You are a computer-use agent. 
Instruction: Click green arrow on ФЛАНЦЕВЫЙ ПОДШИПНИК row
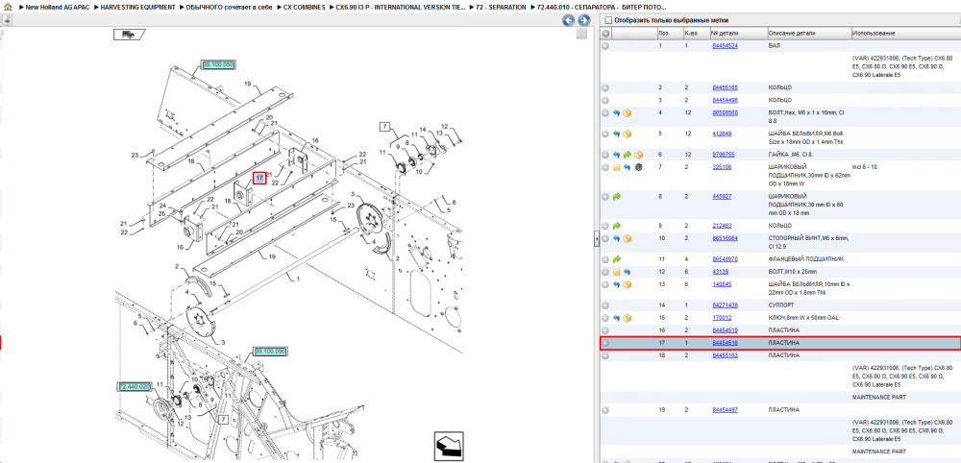(x=617, y=259)
